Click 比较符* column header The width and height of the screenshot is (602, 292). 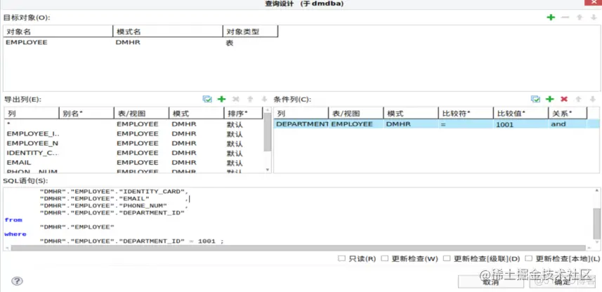[465, 113]
